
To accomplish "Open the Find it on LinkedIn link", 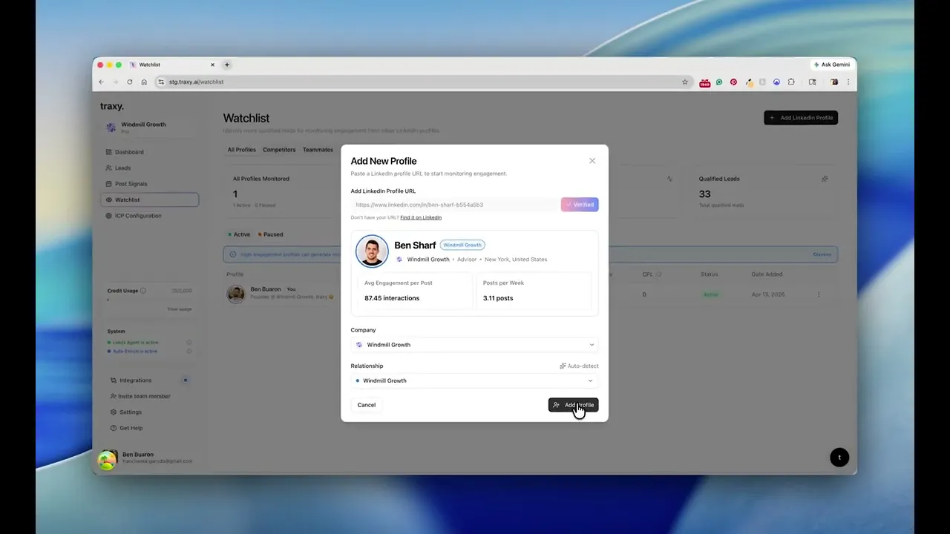I will click(421, 217).
